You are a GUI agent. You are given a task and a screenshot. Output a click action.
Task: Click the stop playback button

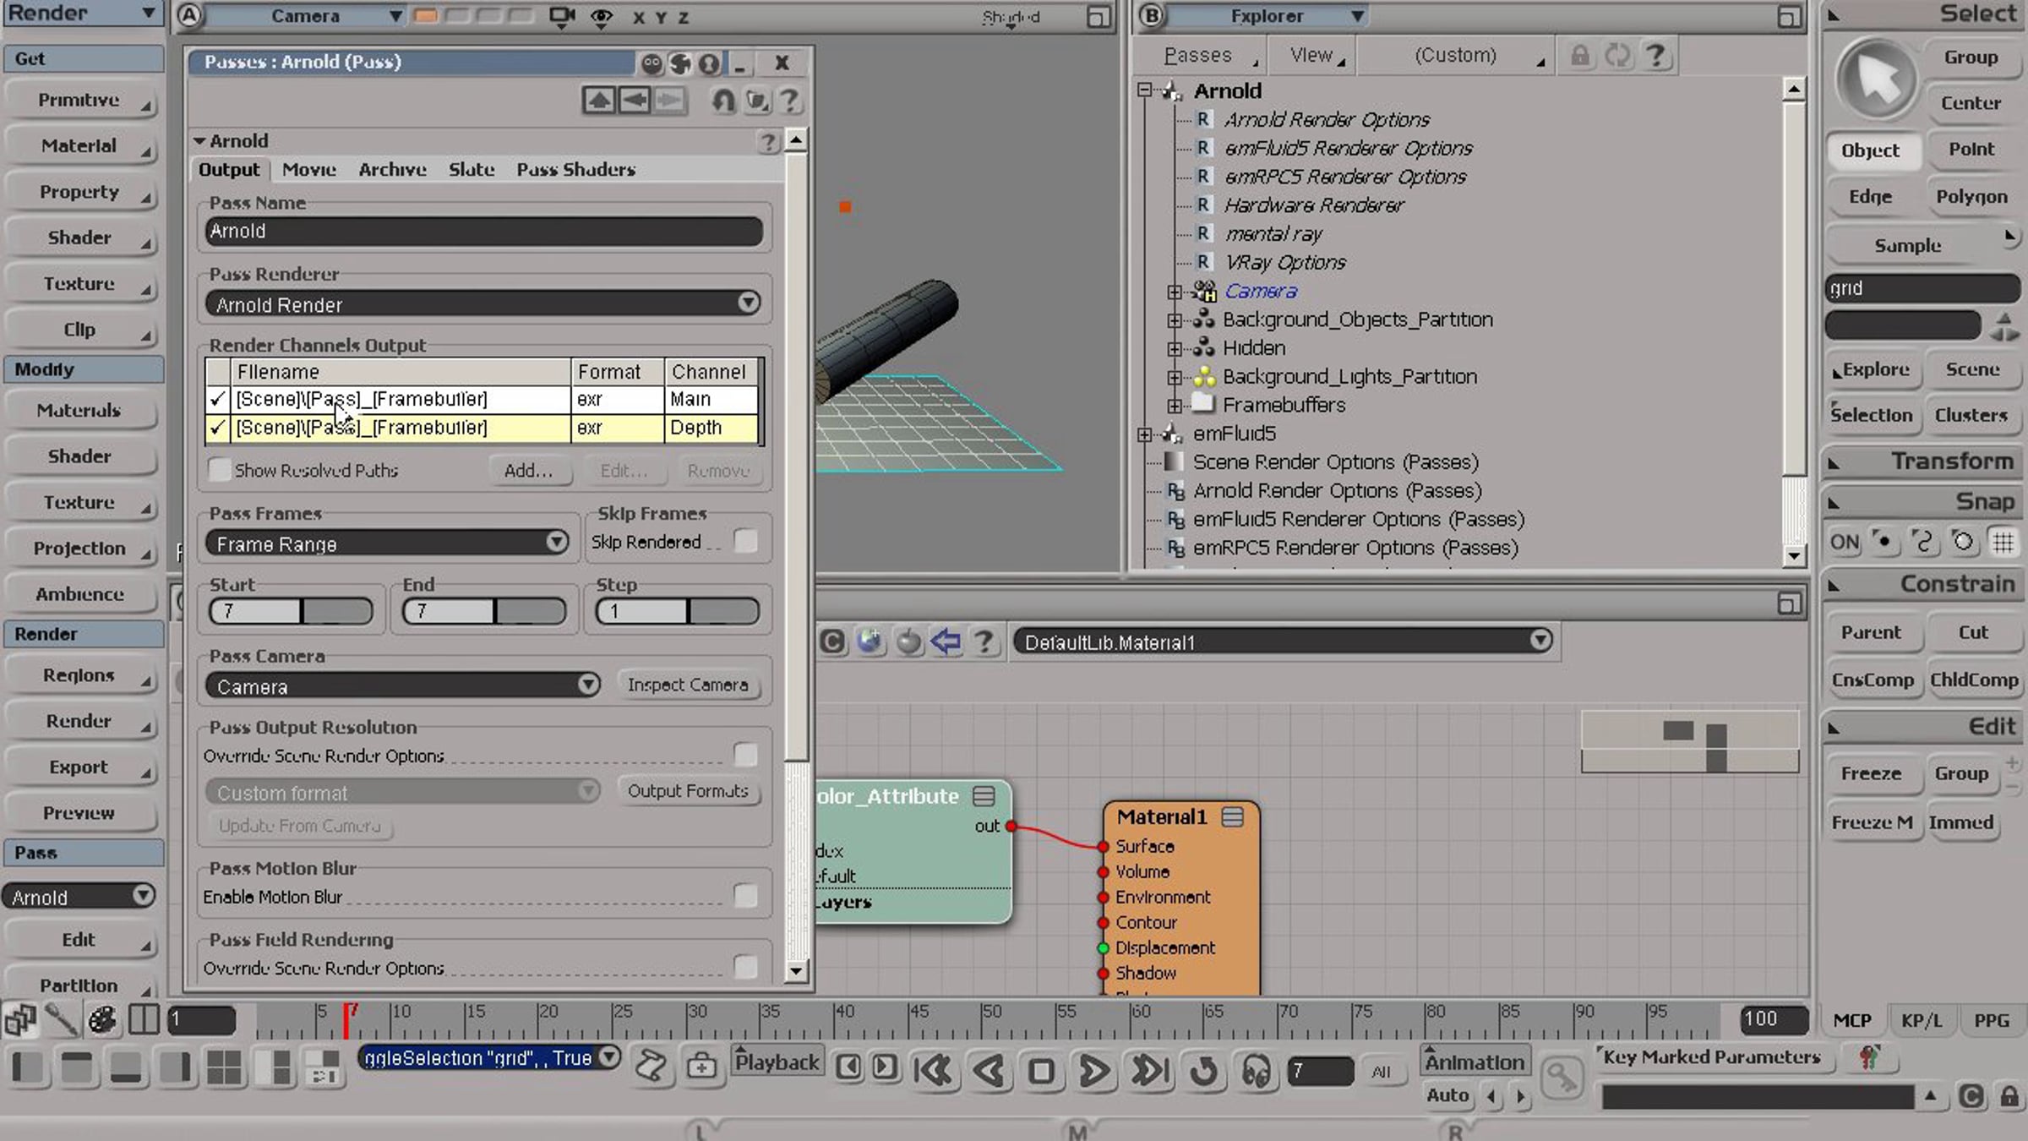[1042, 1071]
